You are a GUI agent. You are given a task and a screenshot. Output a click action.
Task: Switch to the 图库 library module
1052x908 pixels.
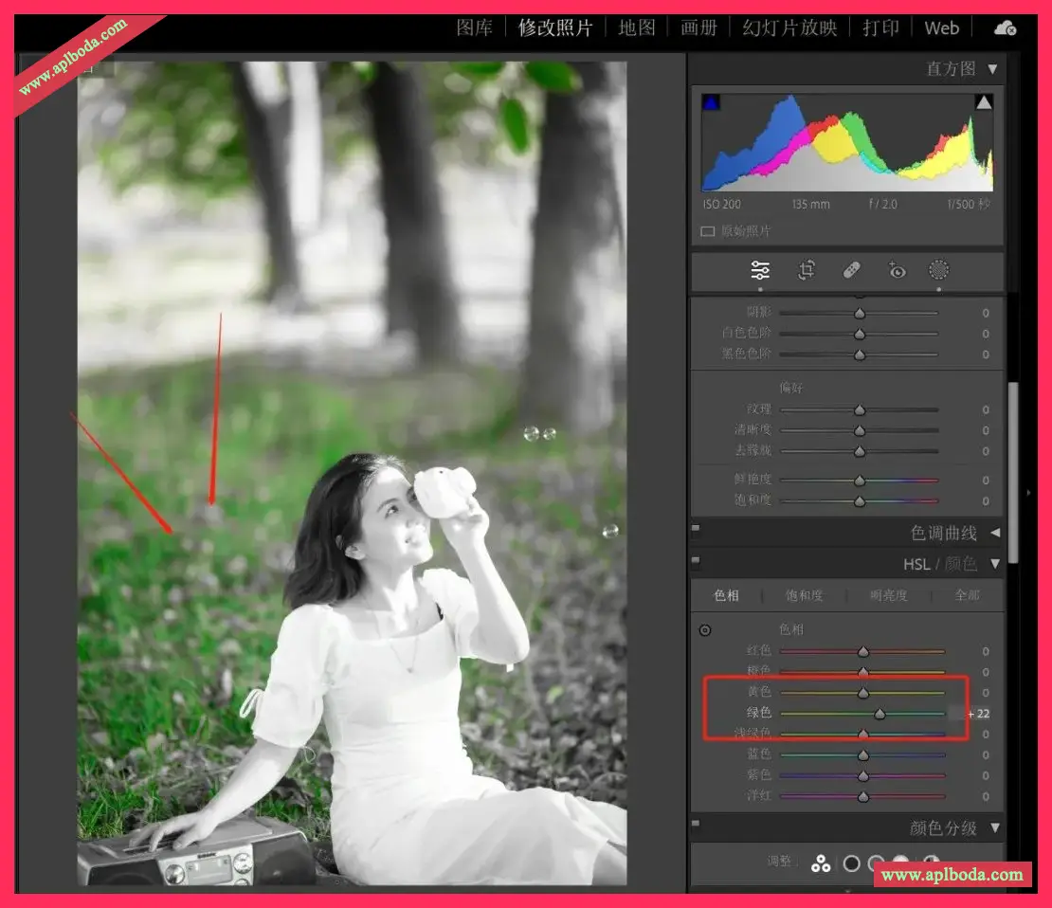pos(474,27)
